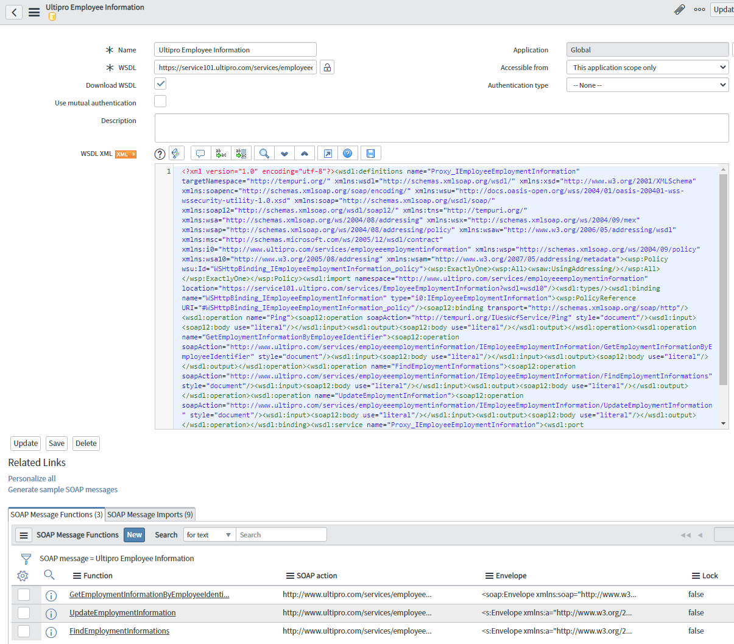
Task: Open the blue editor help icon
Action: click(347, 154)
